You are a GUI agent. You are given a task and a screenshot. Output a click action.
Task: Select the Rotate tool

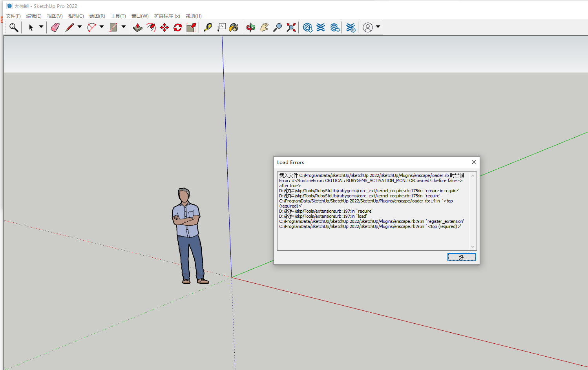pyautogui.click(x=178, y=27)
